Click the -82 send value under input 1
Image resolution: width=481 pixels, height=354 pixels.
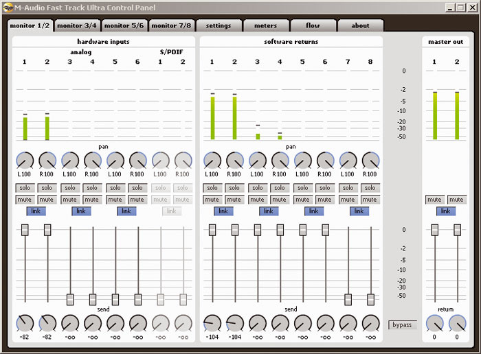point(24,337)
